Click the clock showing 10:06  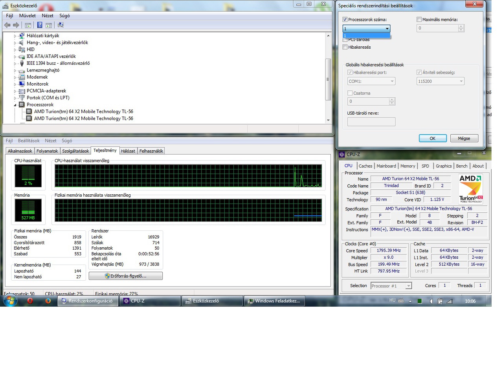pos(470,301)
